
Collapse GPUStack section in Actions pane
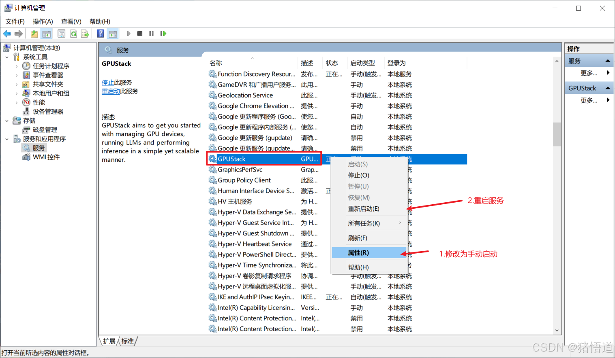pyautogui.click(x=608, y=88)
